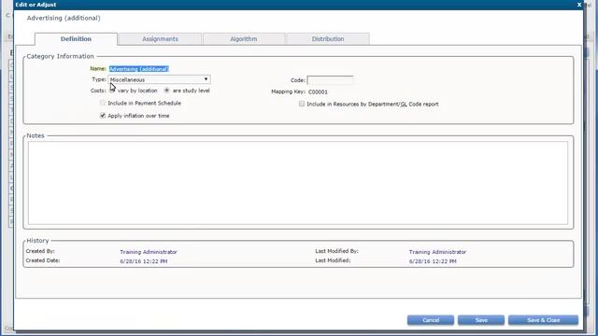Screen dimensions: 598x336
Task: Select the 'vary by location' radio button
Action: pyautogui.click(x=112, y=91)
